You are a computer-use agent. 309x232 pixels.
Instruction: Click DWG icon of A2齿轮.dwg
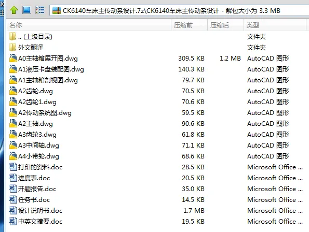click(x=13, y=91)
